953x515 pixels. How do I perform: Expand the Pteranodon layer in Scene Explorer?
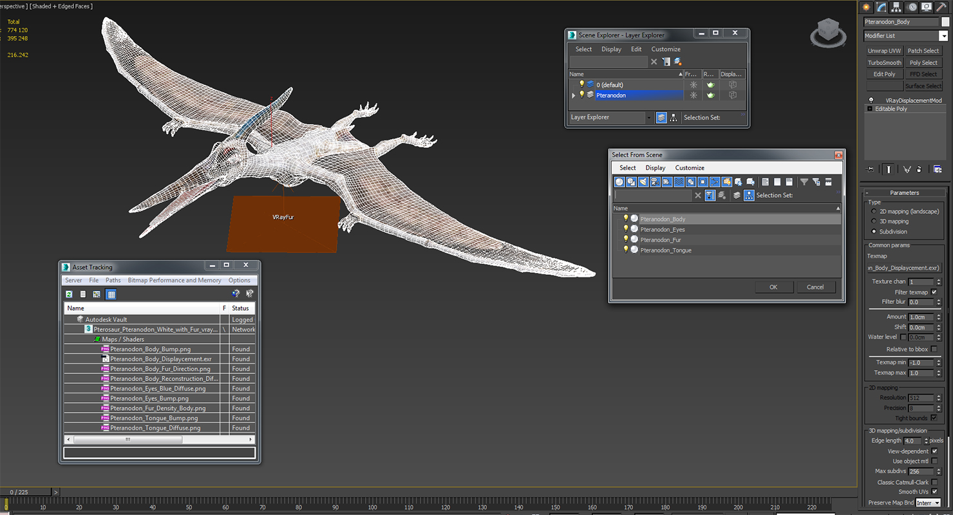pyautogui.click(x=574, y=95)
